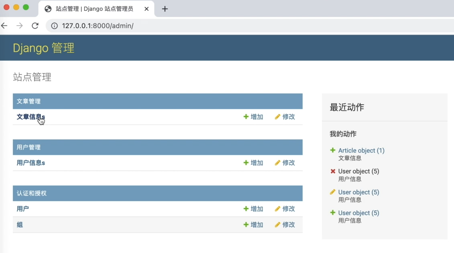Image resolution: width=454 pixels, height=253 pixels.
Task: Click 增加 in the 用户 row
Action: click(x=253, y=209)
